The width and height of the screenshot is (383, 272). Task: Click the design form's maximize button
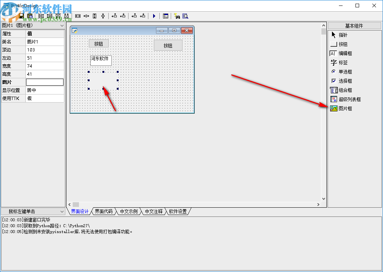pyautogui.click(x=174, y=31)
